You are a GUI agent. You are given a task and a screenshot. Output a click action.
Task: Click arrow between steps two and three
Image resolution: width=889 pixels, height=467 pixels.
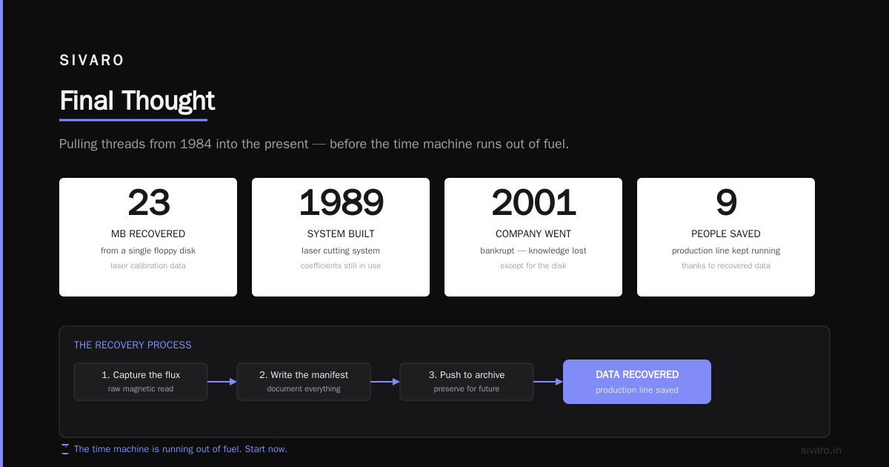pyautogui.click(x=385, y=382)
